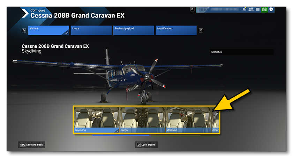
Task: Open the notifications bell icon
Action: [244, 9]
